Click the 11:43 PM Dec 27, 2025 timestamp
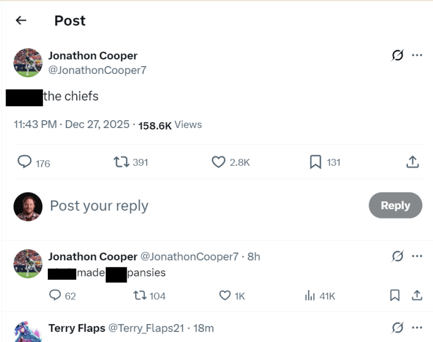 coord(71,125)
